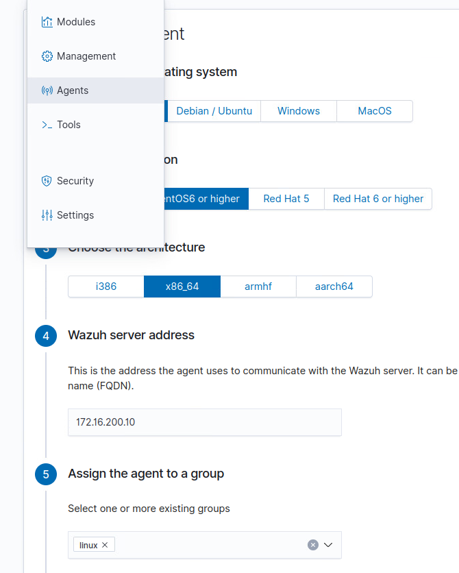
Task: Click the Tools terminal prompt icon
Action: click(47, 125)
